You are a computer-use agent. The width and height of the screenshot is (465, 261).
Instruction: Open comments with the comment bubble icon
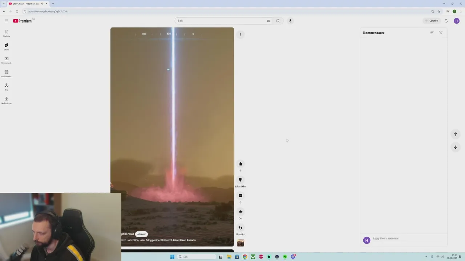[240, 196]
